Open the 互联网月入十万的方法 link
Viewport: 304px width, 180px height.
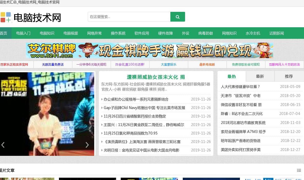tap(285, 65)
